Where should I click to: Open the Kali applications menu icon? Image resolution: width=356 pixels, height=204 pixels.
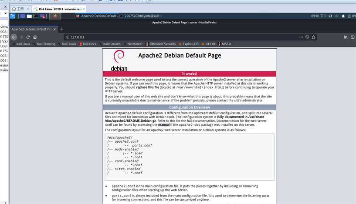tap(13, 16)
